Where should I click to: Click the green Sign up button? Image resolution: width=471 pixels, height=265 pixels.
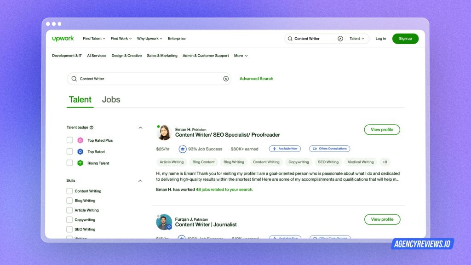pyautogui.click(x=405, y=39)
